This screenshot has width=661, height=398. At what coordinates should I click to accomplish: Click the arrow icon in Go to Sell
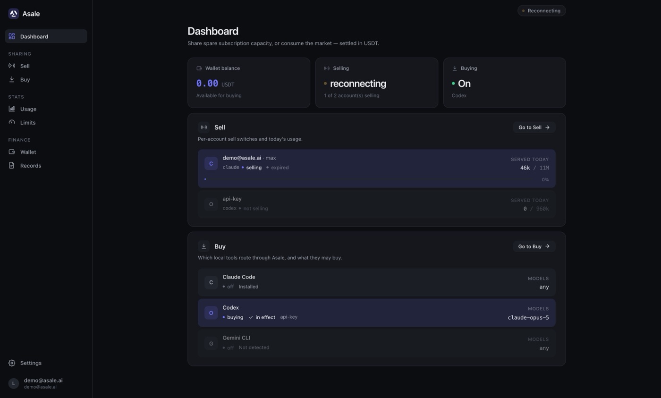[548, 127]
